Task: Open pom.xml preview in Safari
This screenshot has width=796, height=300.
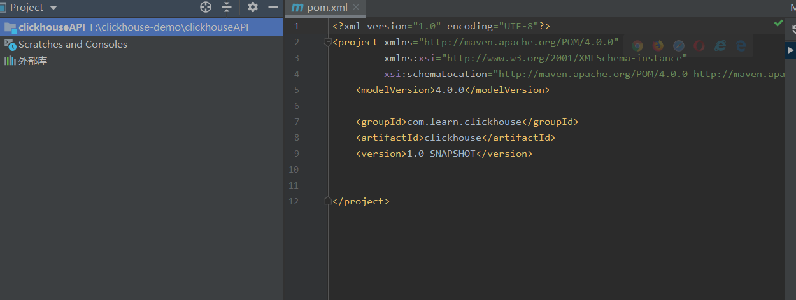Action: 679,46
